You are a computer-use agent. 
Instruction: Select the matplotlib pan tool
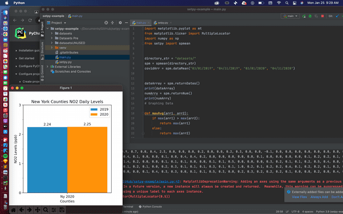[x=38, y=210]
